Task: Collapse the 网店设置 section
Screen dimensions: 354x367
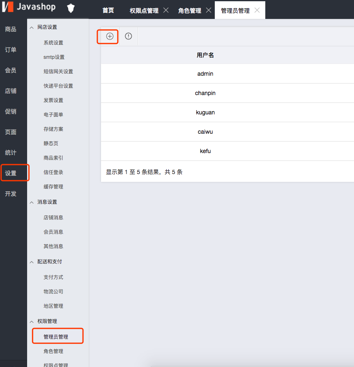Action: click(32, 28)
